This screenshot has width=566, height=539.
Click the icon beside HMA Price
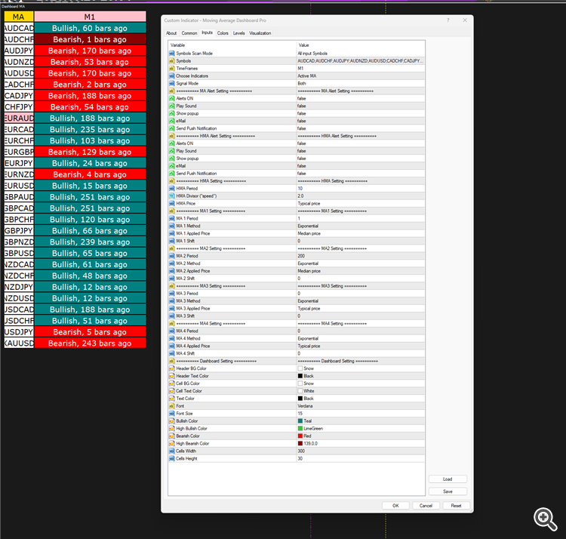[172, 204]
